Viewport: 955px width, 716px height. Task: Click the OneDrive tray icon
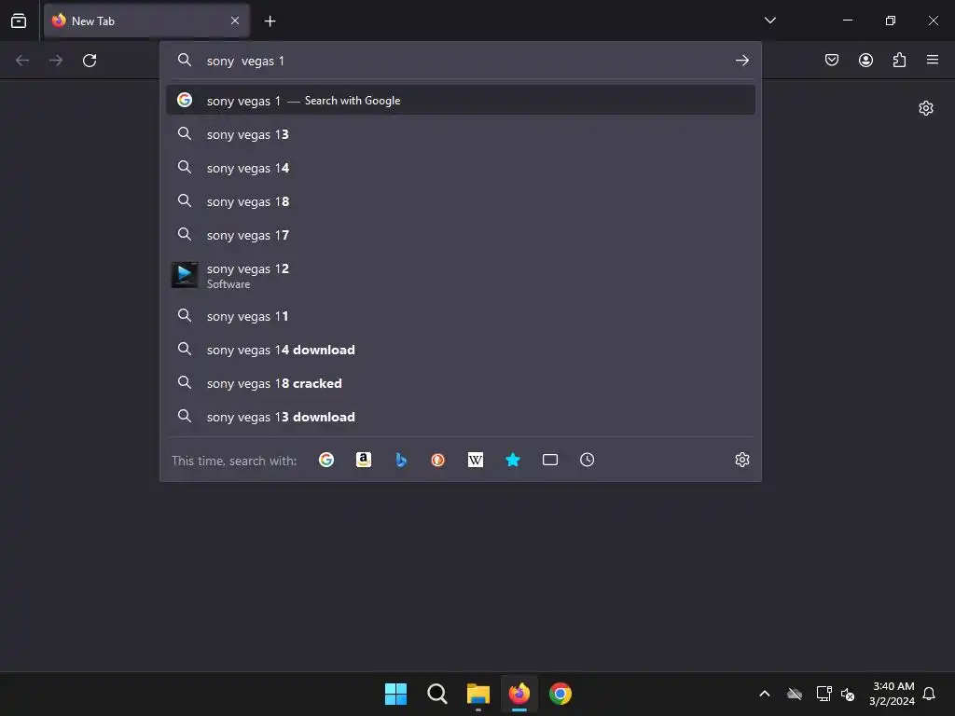[x=795, y=694]
